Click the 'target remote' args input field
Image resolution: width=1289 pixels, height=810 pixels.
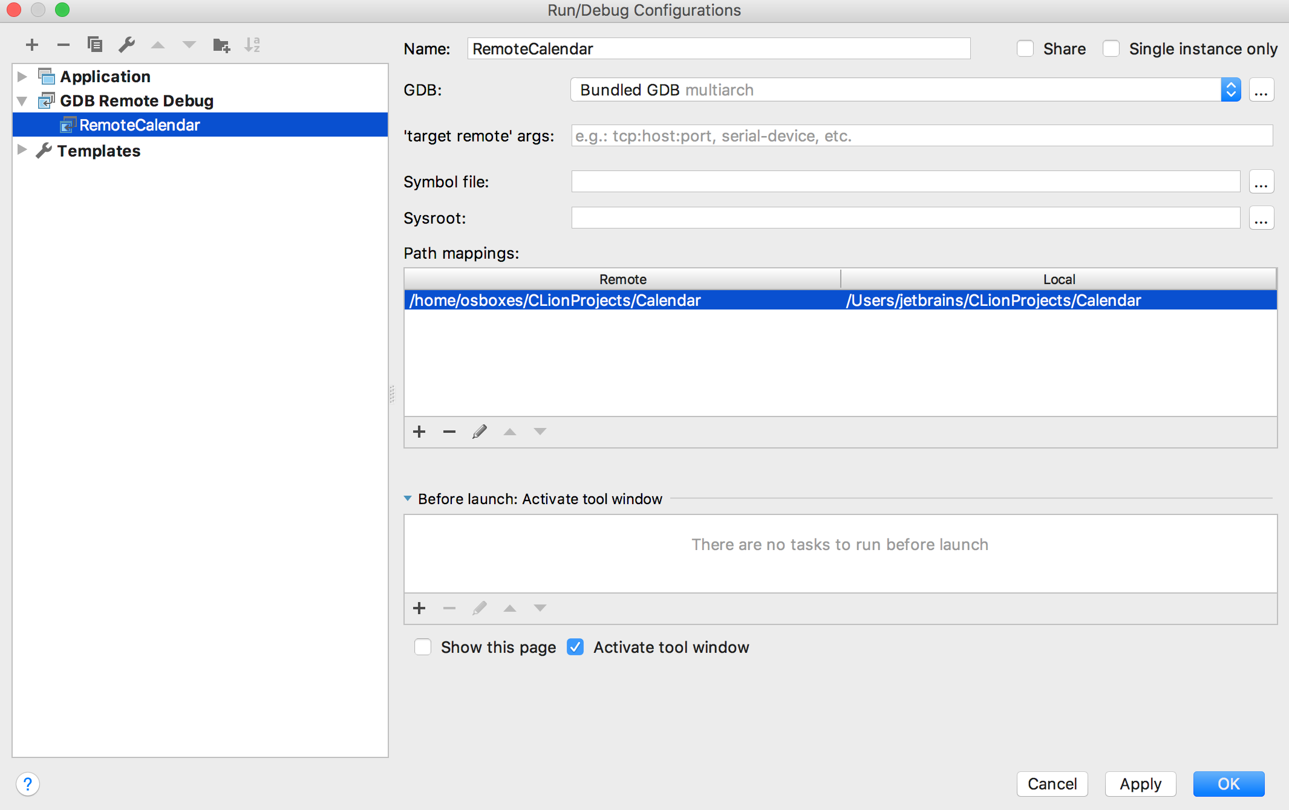(921, 136)
